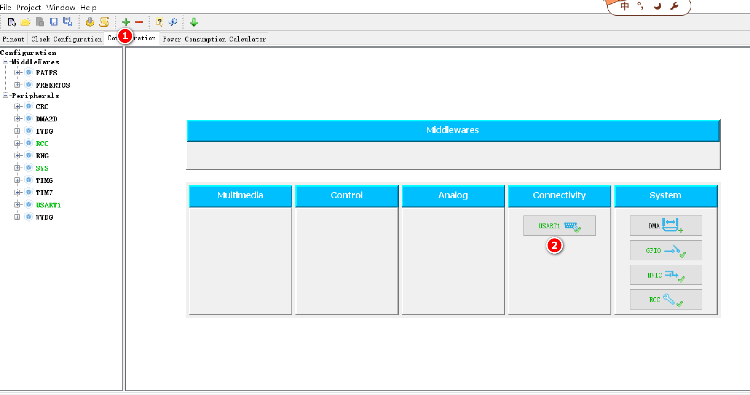Open the Project menu
This screenshot has height=395, width=750.
28,7
